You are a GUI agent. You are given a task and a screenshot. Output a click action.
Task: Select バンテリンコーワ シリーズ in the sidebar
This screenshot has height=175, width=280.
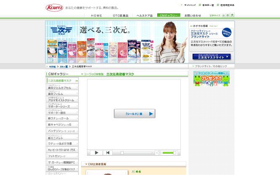point(62,131)
